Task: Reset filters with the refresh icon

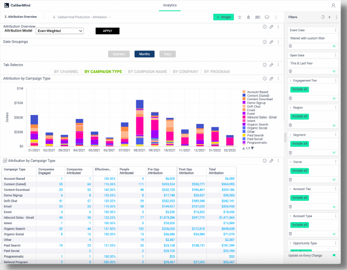Action: 323,17
